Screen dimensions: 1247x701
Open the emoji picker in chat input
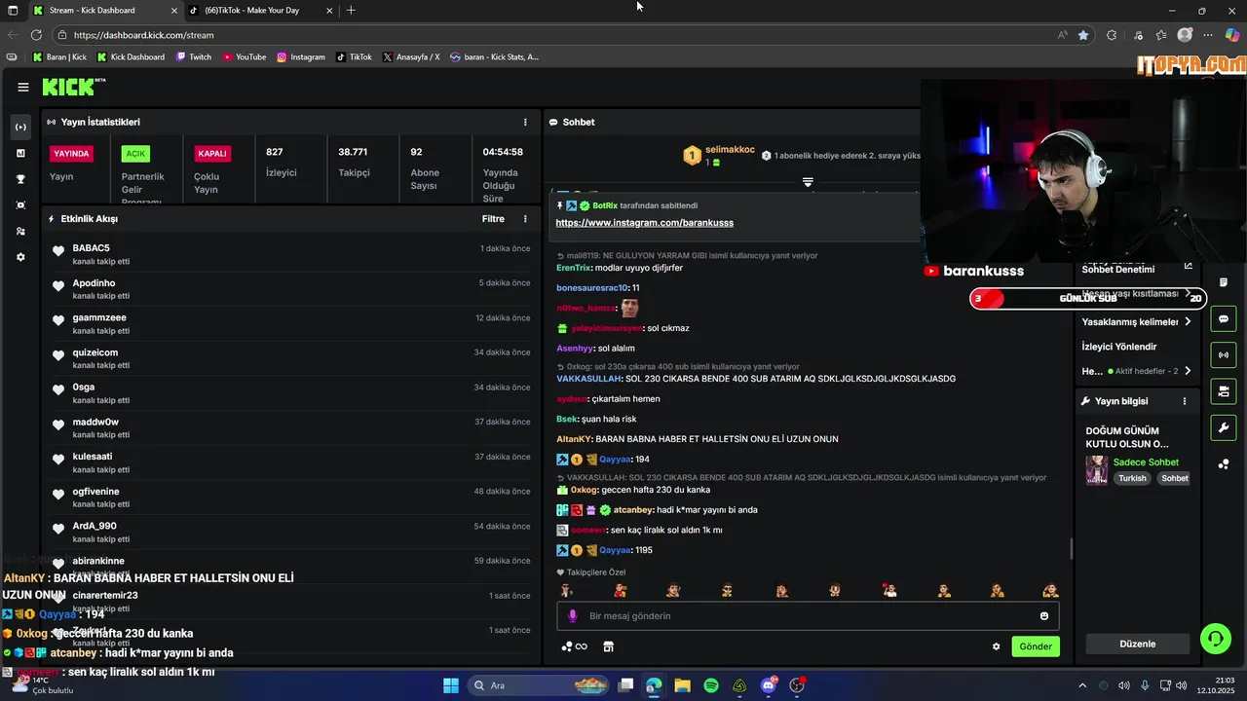point(1044,616)
